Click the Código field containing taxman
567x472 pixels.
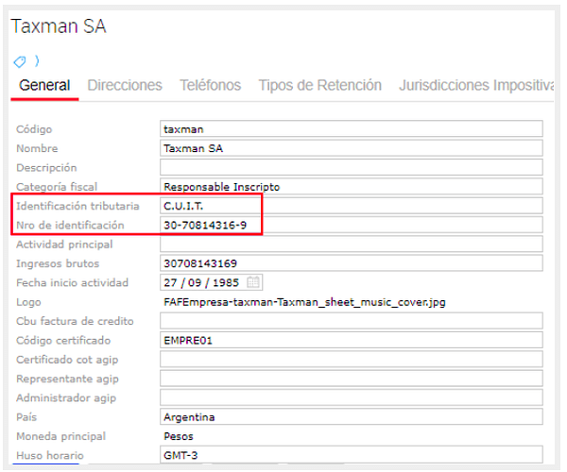[352, 129]
